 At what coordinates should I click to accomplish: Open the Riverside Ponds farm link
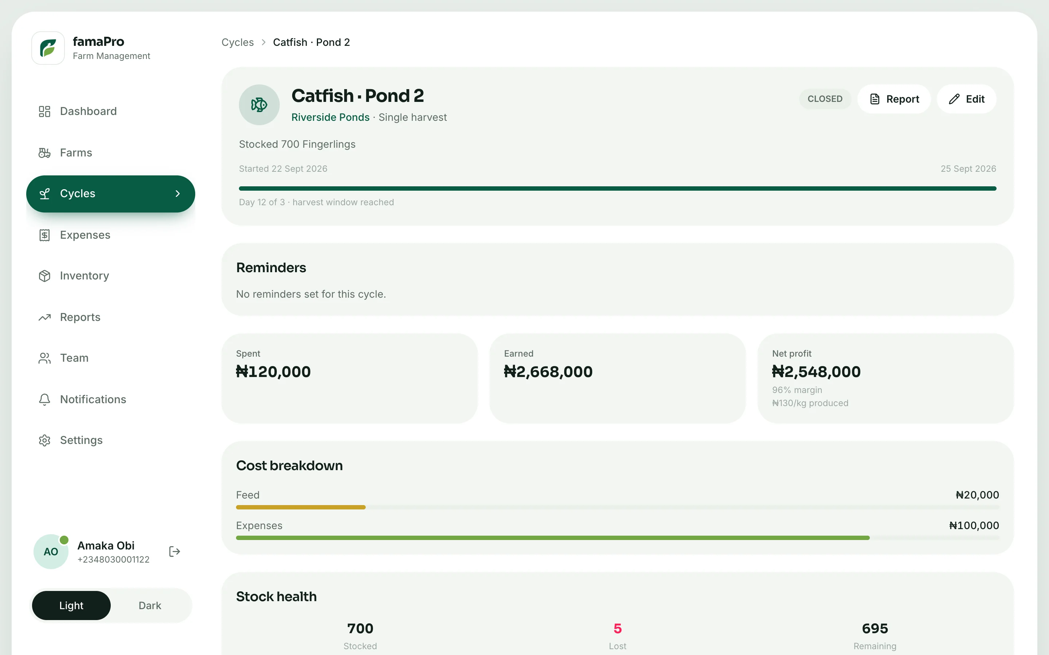point(330,118)
